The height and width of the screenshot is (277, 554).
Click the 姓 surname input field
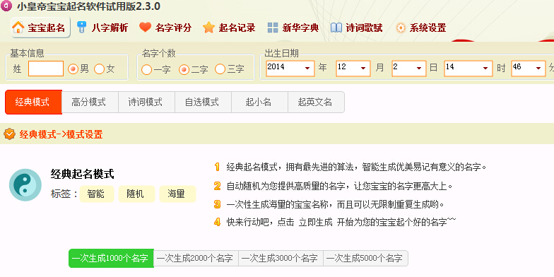pos(46,69)
